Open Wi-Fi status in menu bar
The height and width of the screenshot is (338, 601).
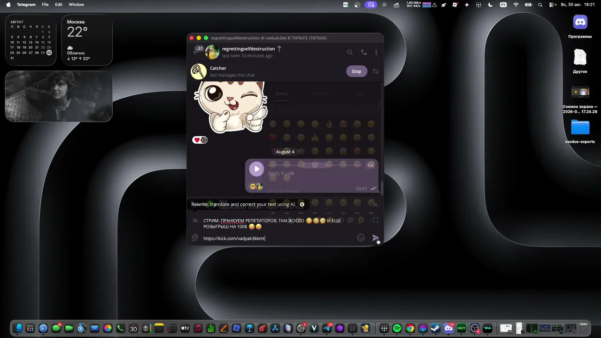point(516,5)
